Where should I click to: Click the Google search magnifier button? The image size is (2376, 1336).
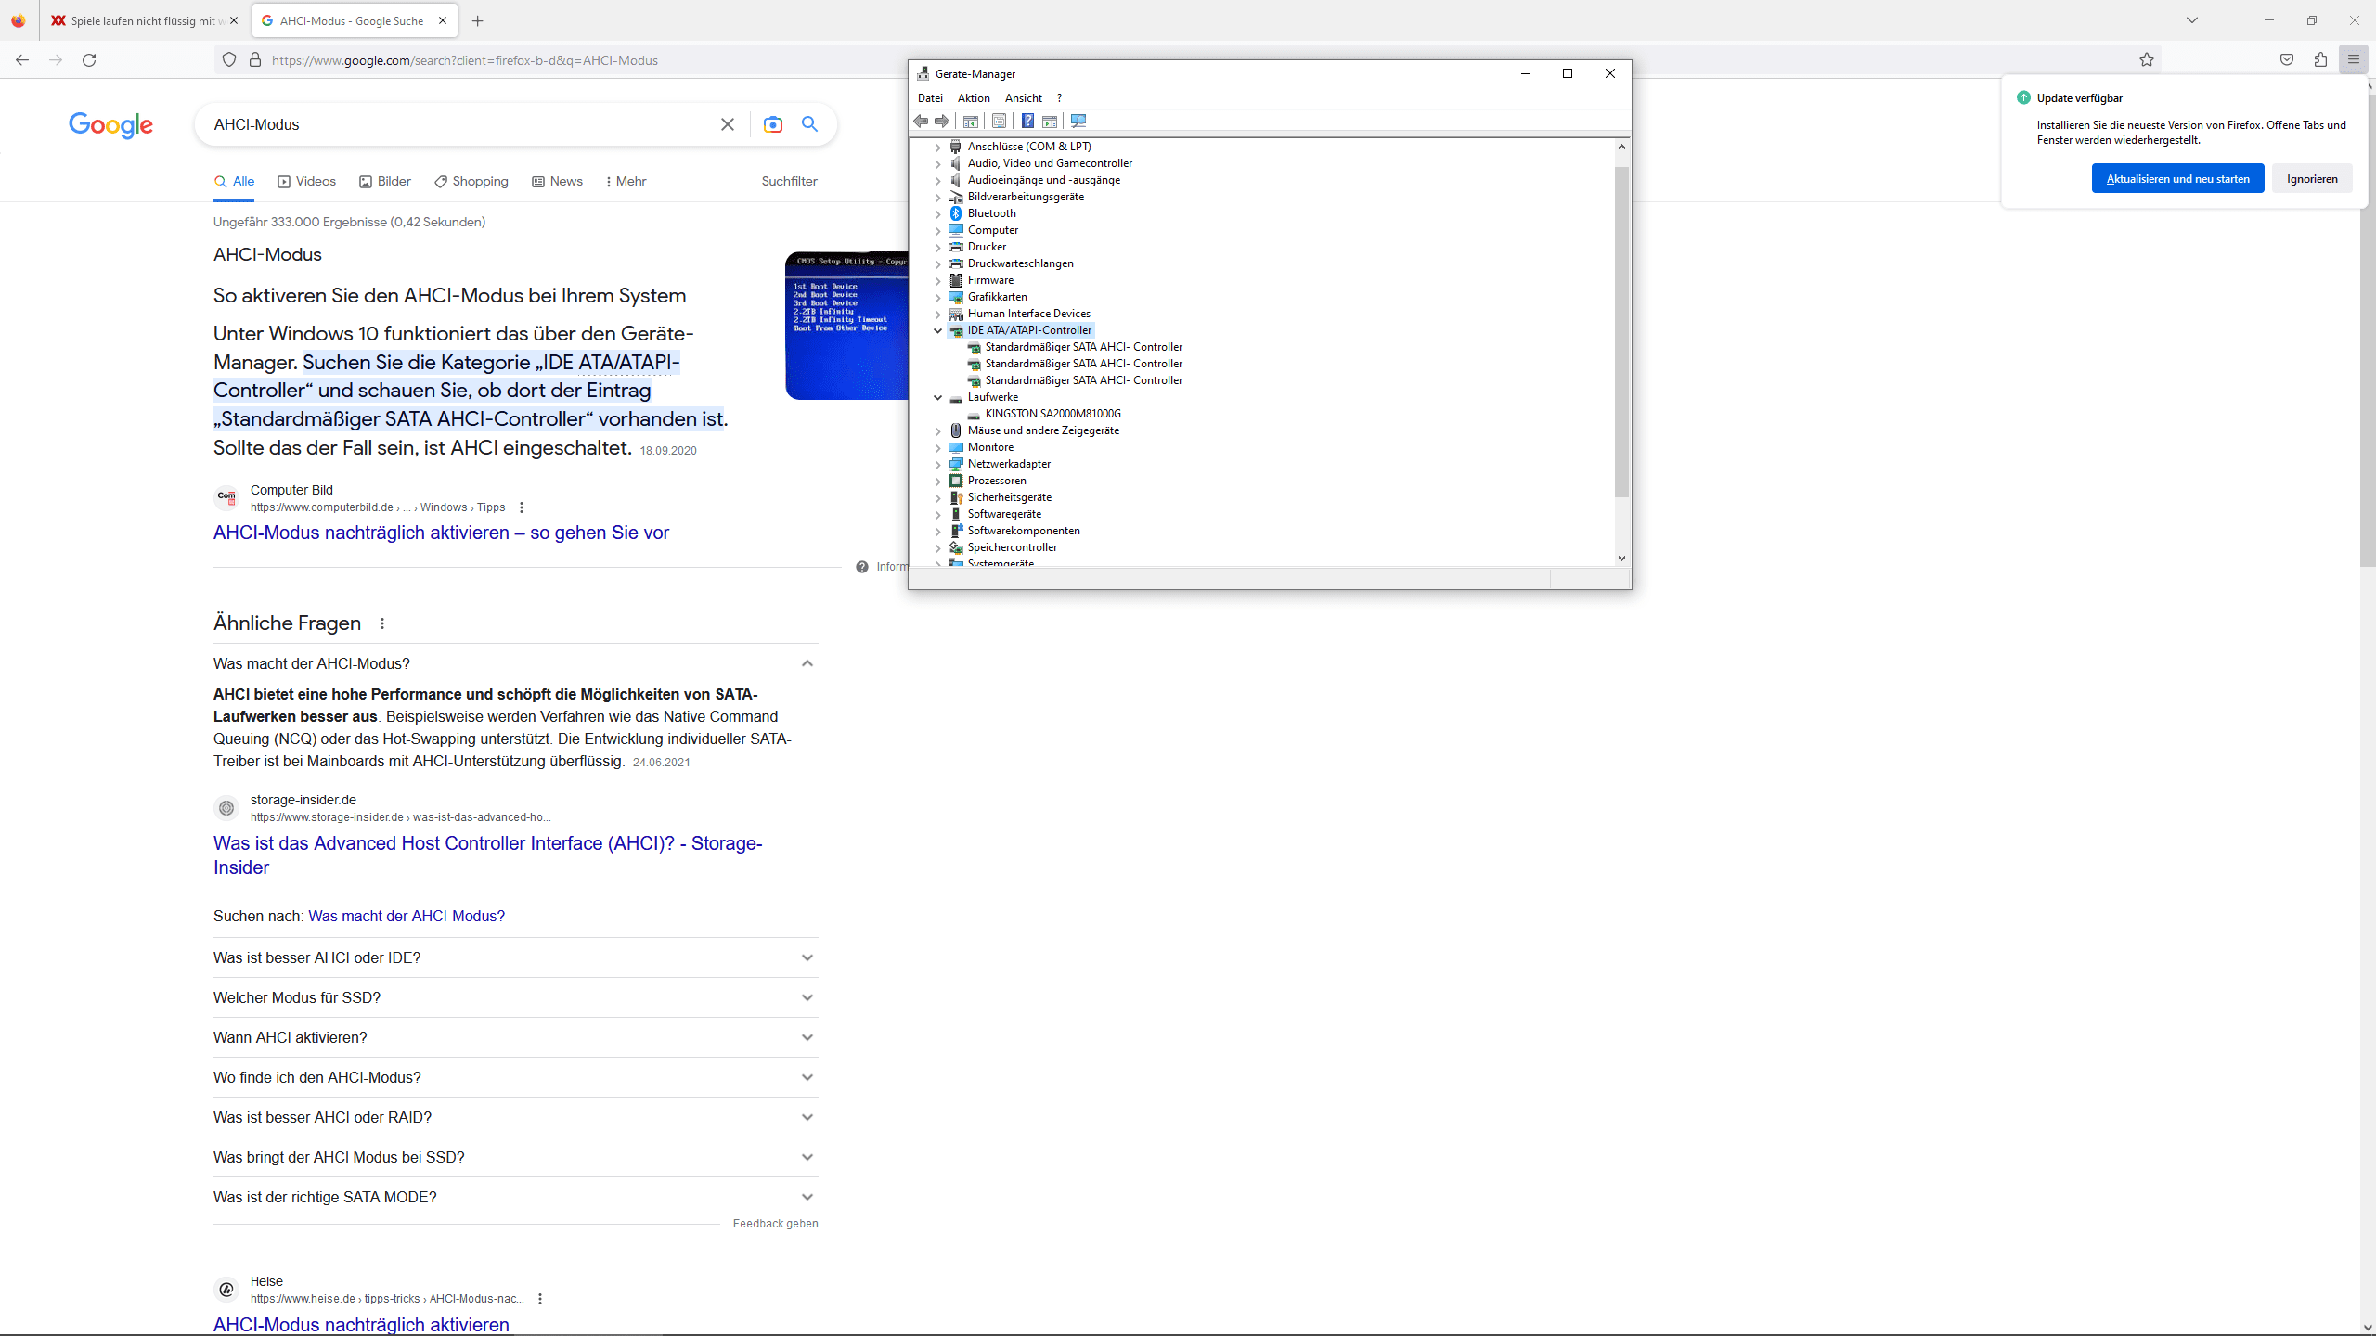[809, 124]
